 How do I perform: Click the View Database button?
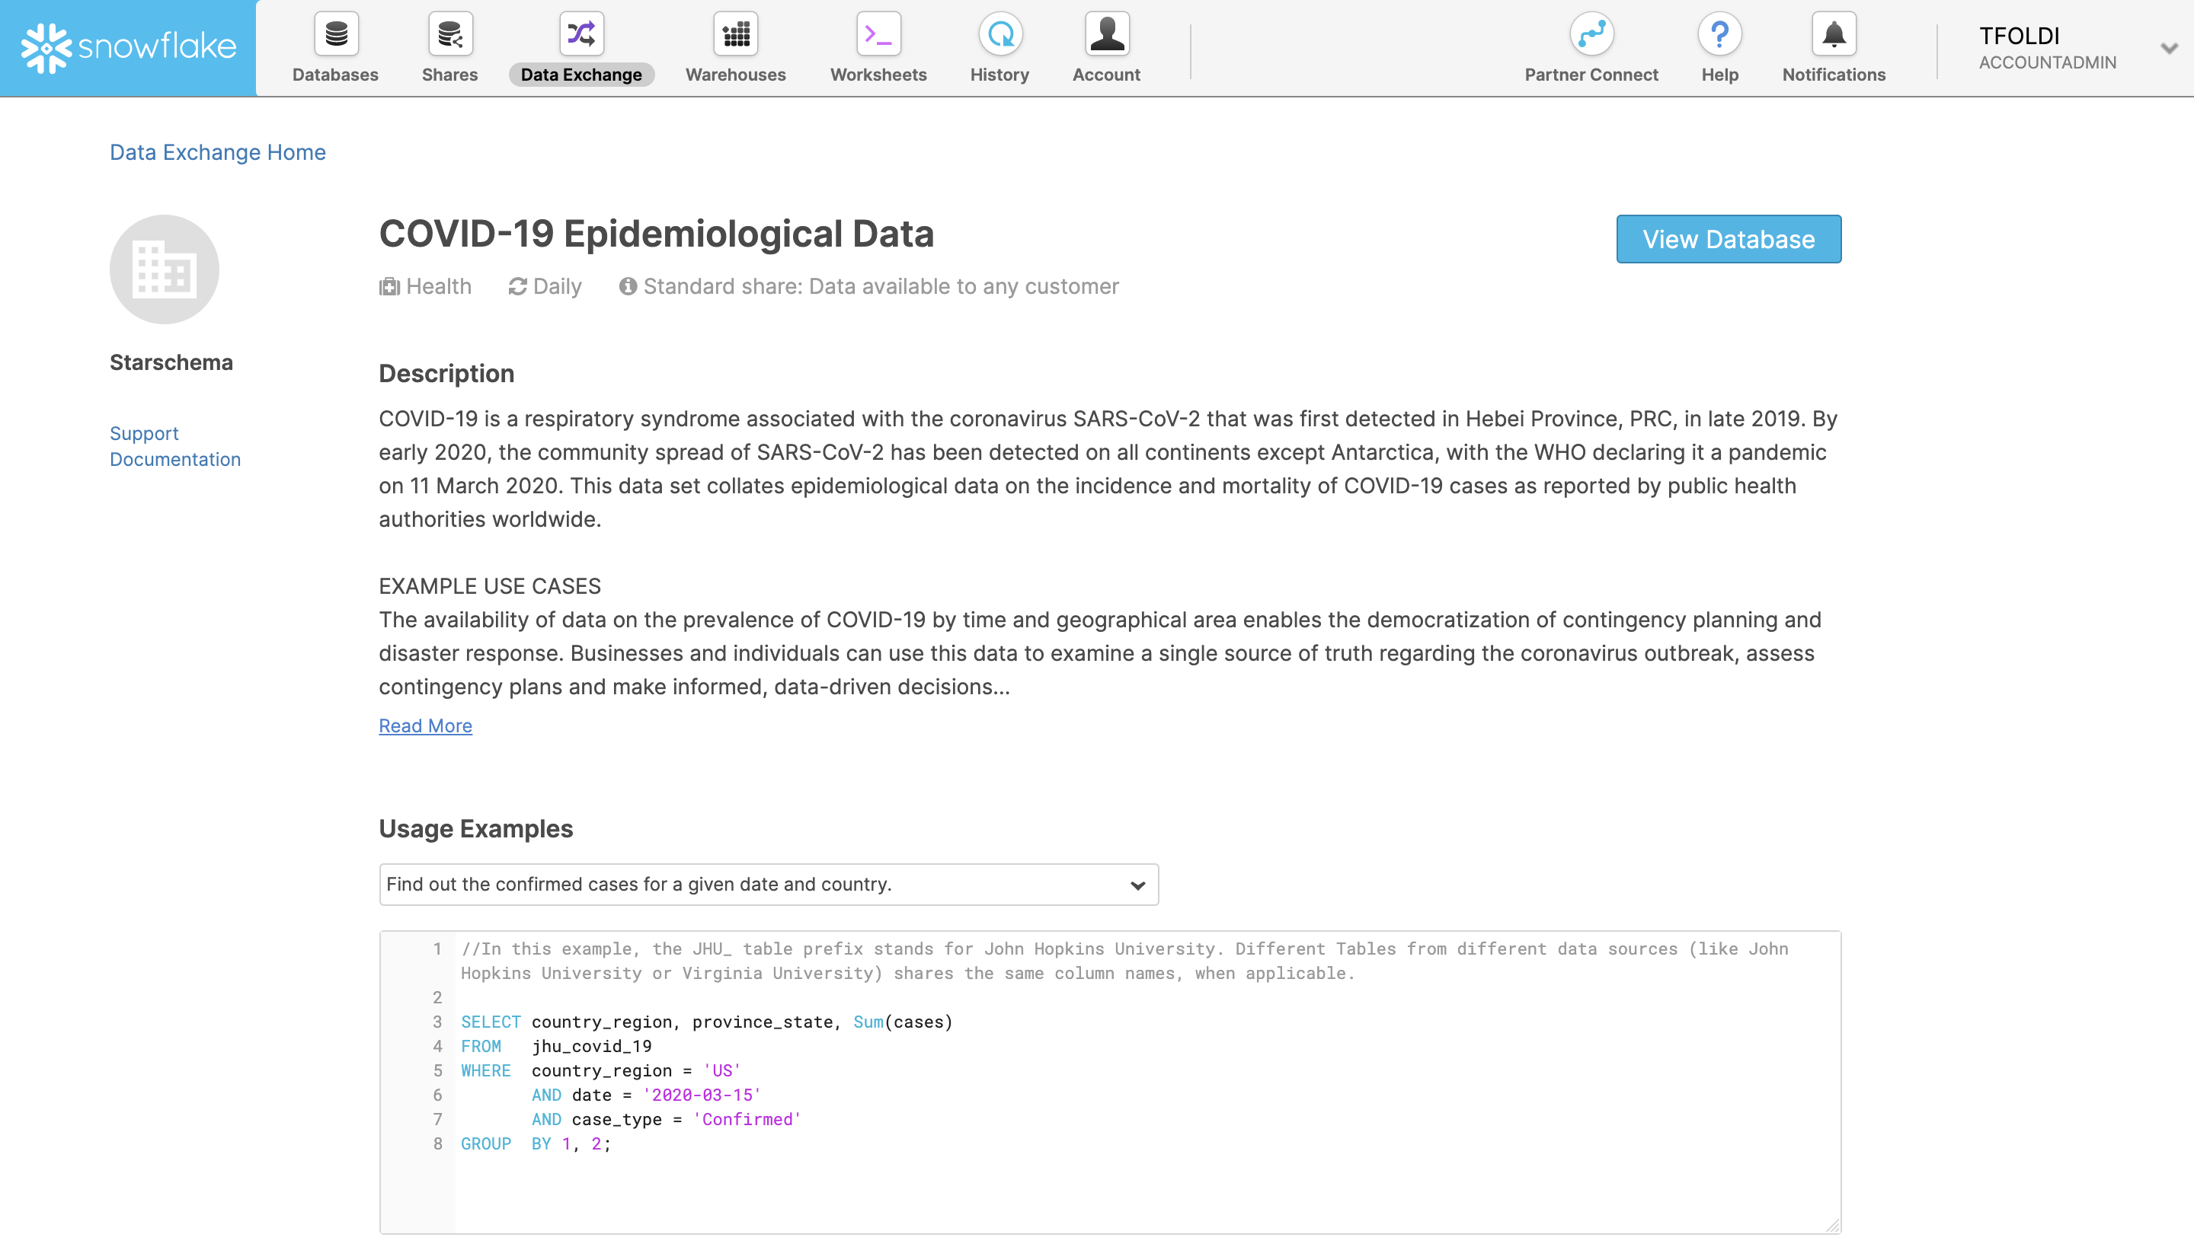click(x=1728, y=239)
